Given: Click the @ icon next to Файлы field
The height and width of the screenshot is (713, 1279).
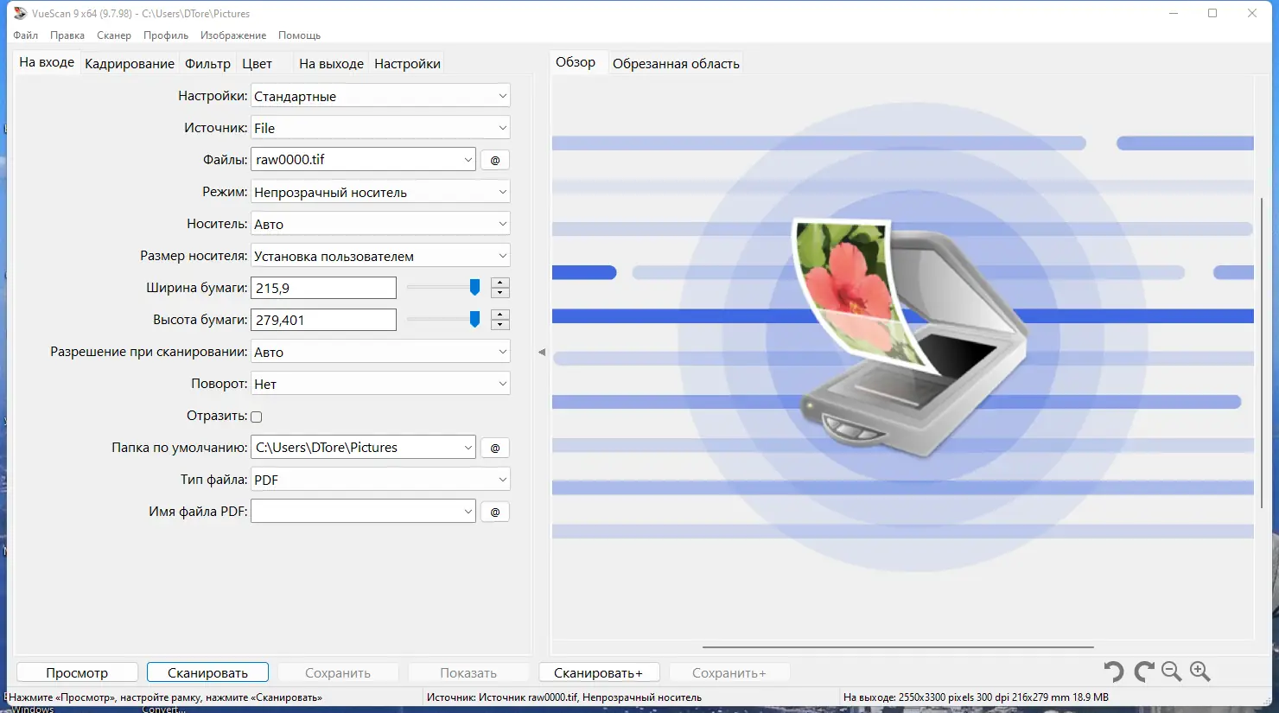Looking at the screenshot, I should 494,159.
